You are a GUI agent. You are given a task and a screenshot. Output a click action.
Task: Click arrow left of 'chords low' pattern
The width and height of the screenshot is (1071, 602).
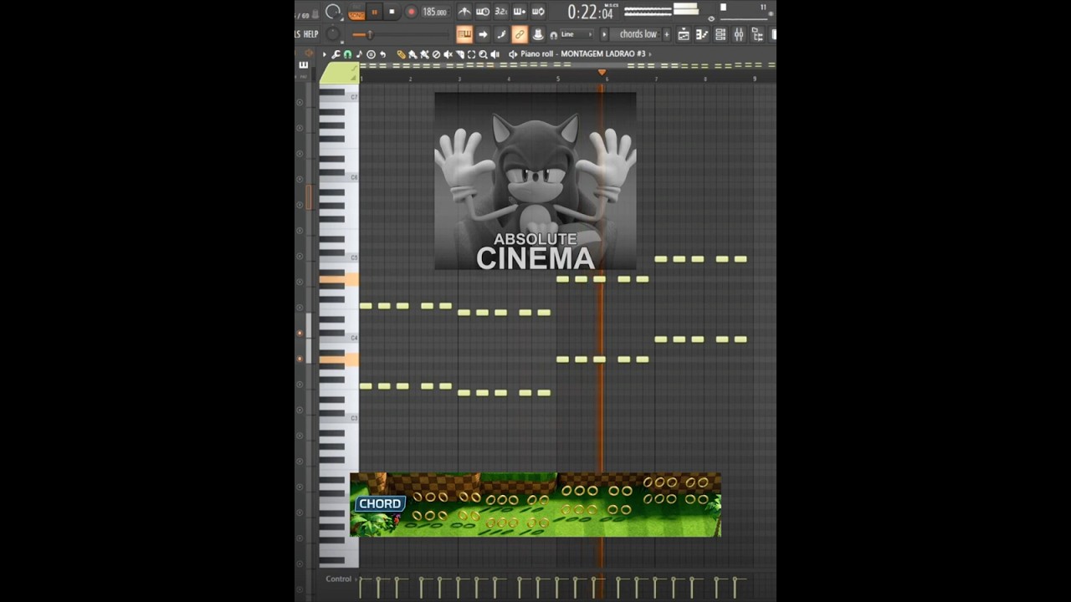[604, 34]
